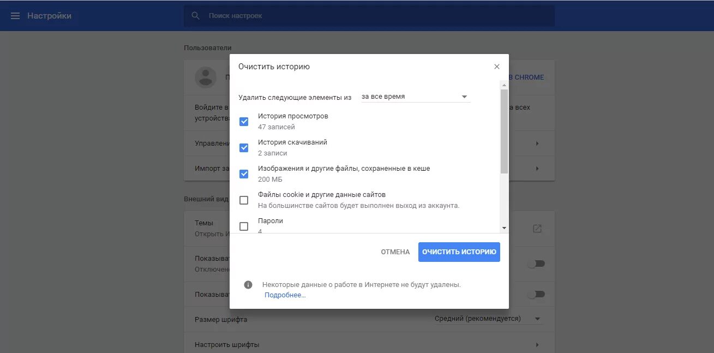Focus the Поиск настроек search field
714x353 pixels.
[x=369, y=16]
